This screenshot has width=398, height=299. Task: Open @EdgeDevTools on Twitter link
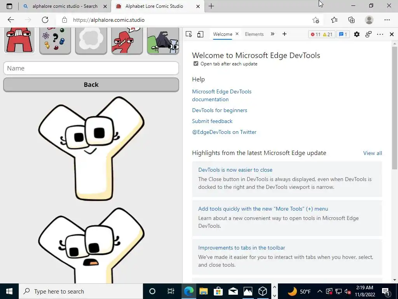(x=224, y=132)
